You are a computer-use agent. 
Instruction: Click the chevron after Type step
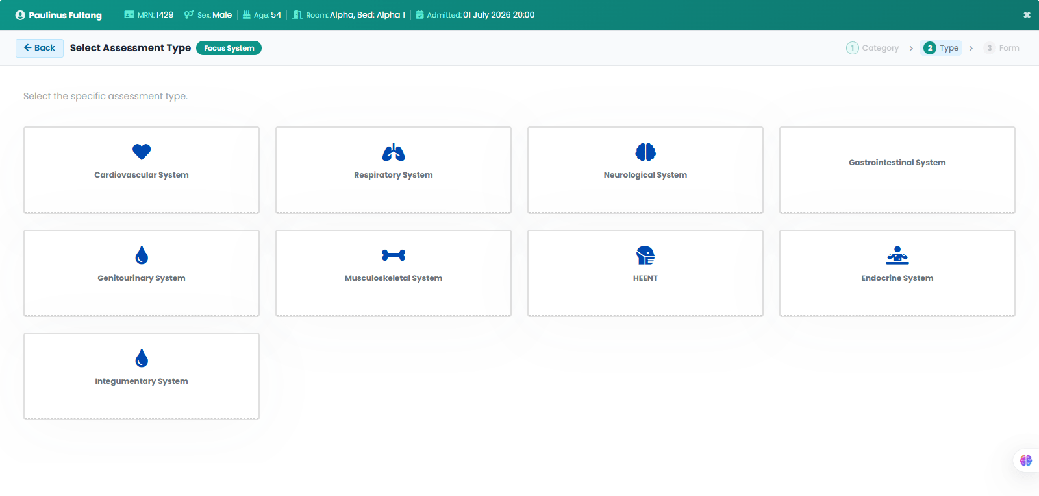pos(971,48)
